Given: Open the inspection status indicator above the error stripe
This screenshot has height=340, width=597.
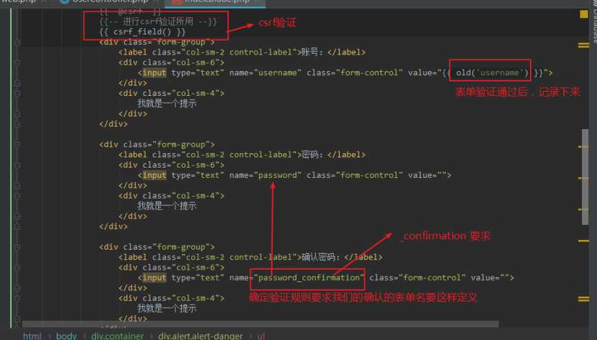Looking at the screenshot, I should [584, 14].
